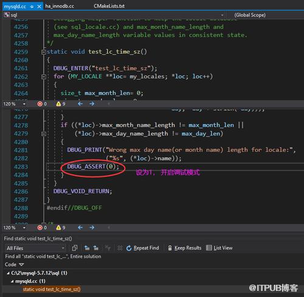Image resolution: width=304 pixels, height=297 pixels.
Task: Pin the mysqld.cc tab
Action: pyautogui.click(x=32, y=7)
